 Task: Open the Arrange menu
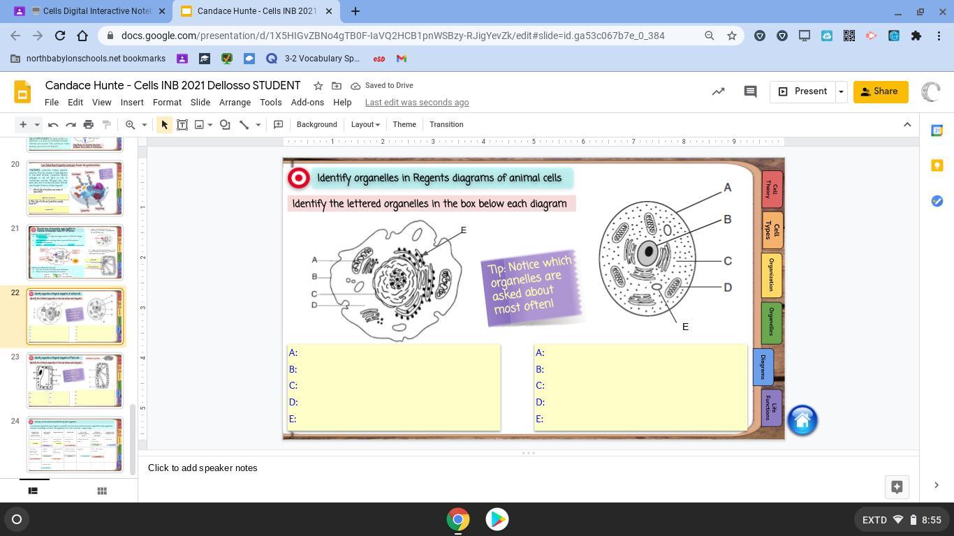(x=235, y=103)
